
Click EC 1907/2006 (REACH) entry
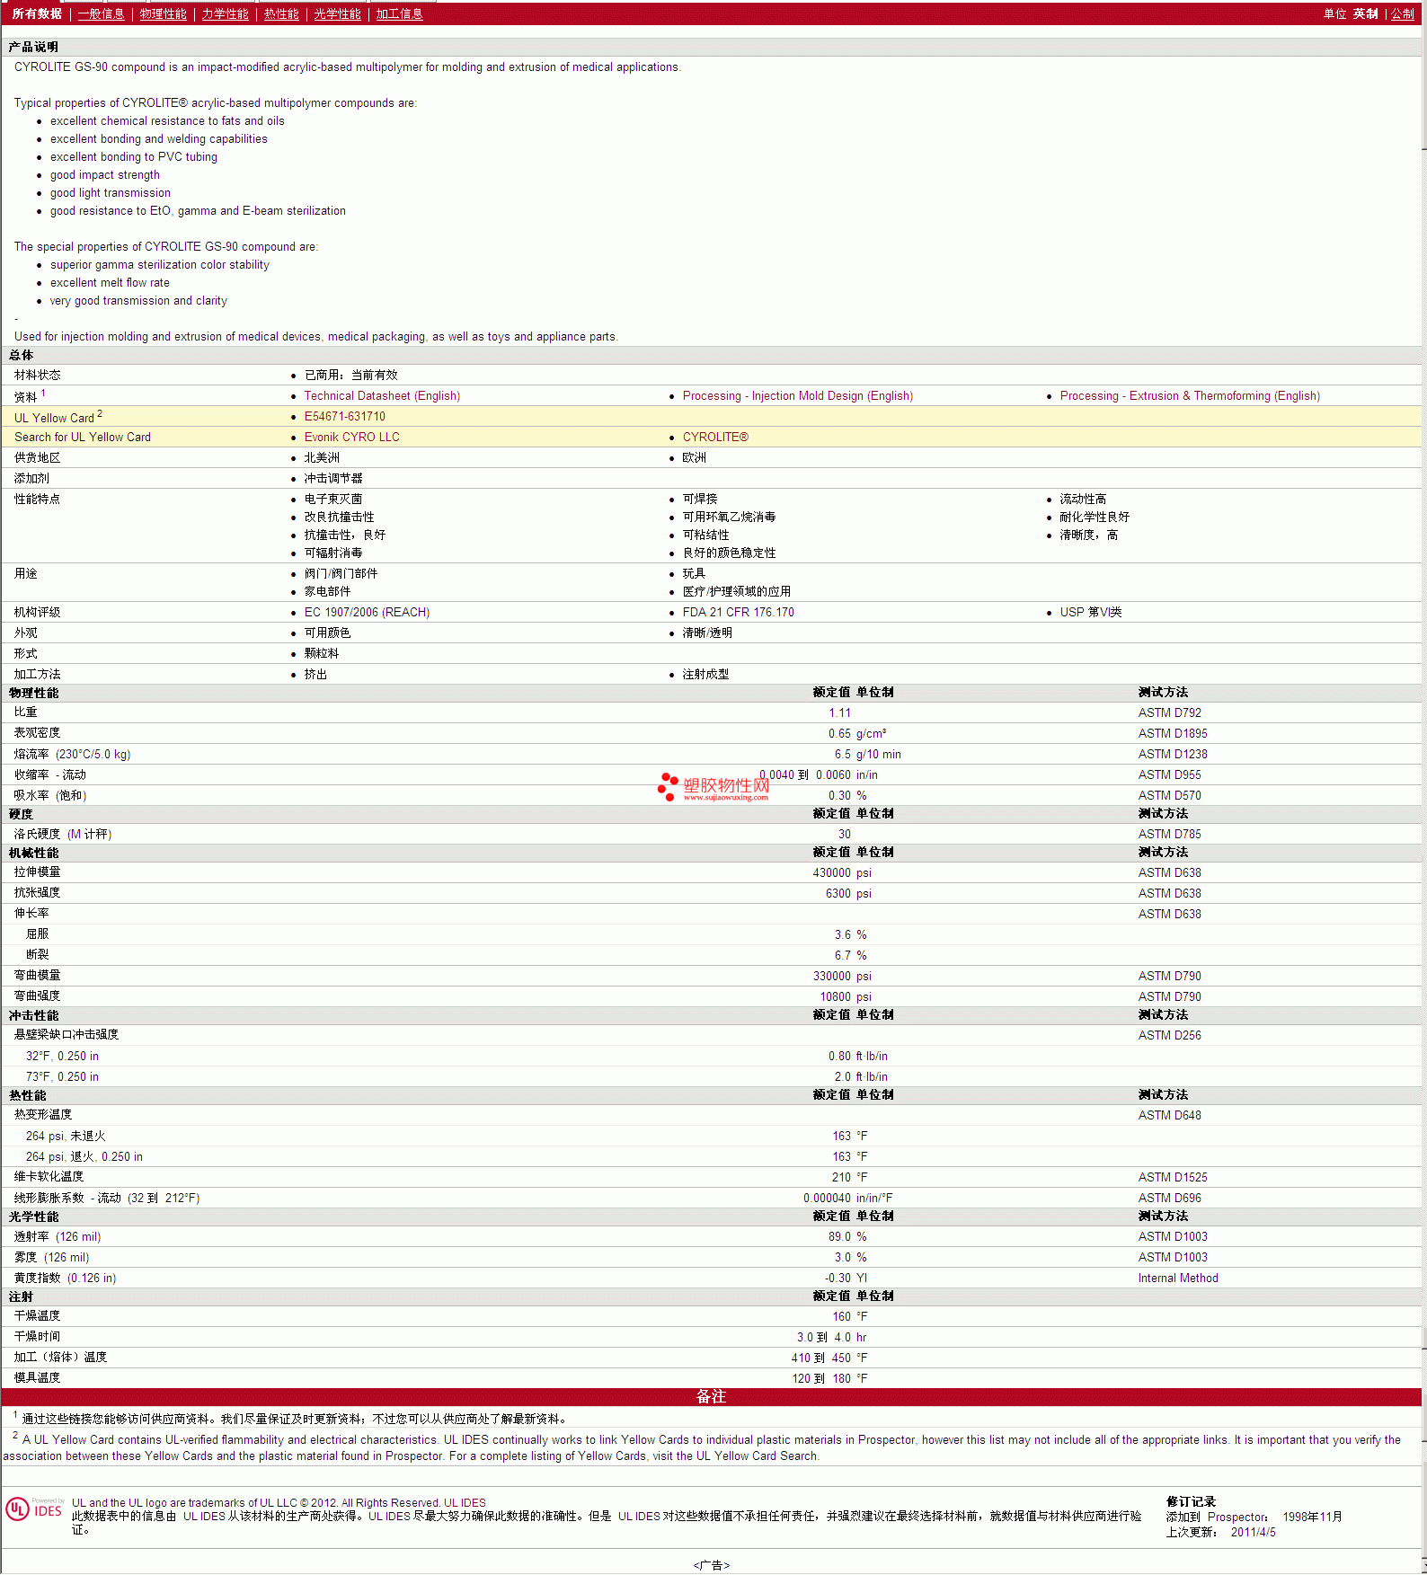point(367,613)
